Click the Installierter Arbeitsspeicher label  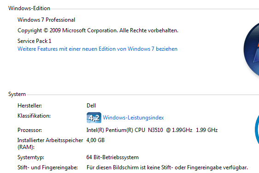pos(50,143)
